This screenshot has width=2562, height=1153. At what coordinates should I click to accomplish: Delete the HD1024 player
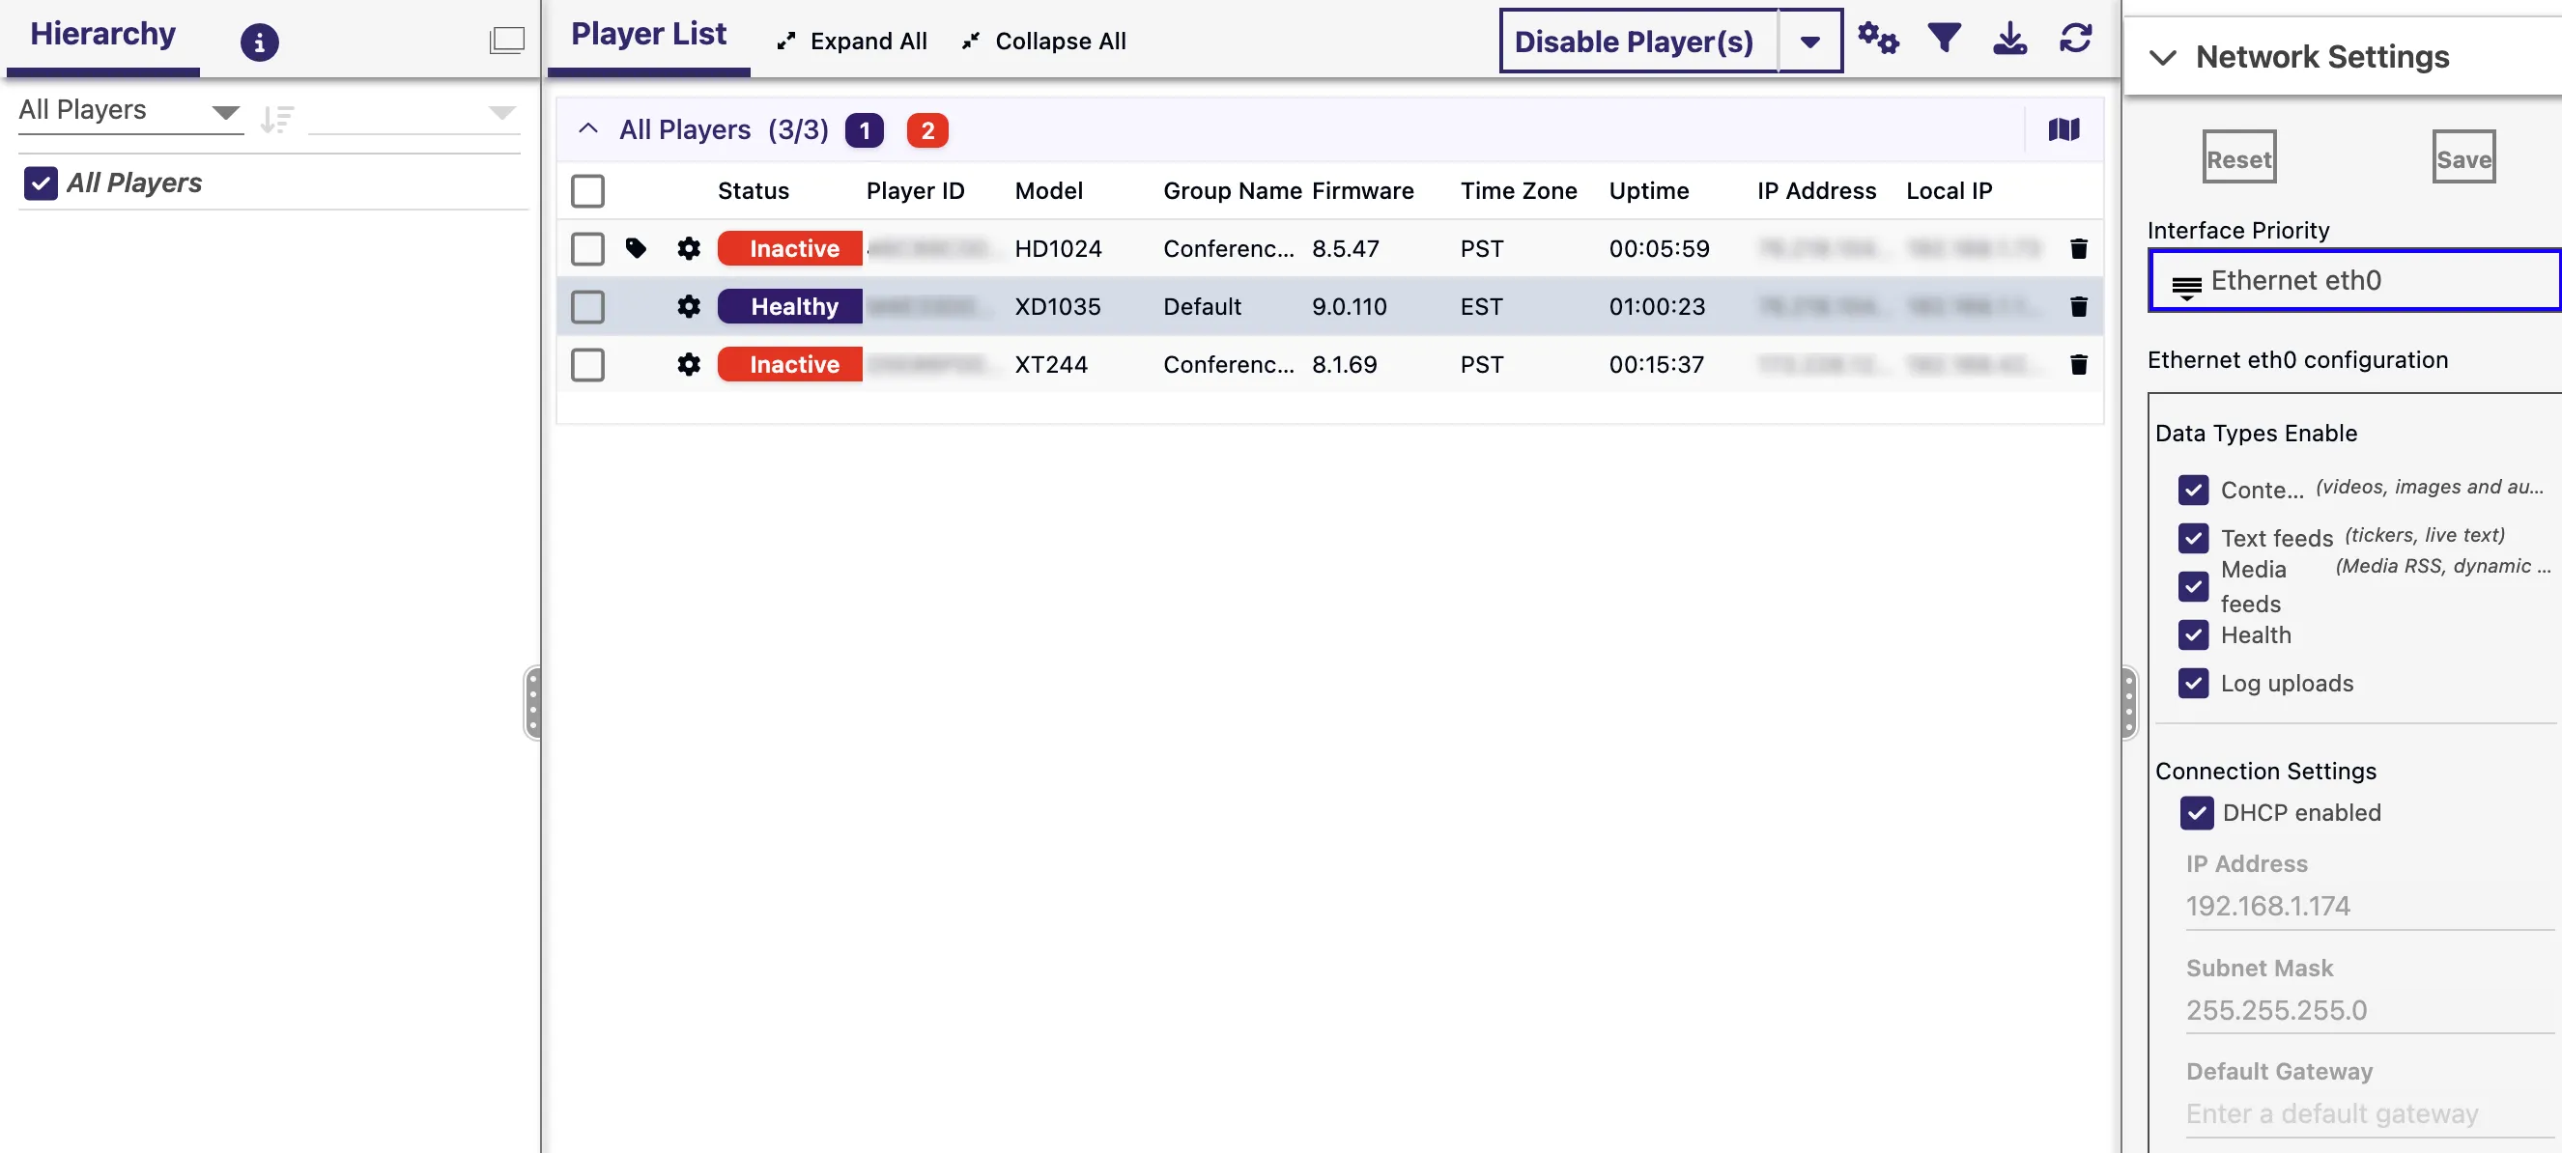point(2079,247)
